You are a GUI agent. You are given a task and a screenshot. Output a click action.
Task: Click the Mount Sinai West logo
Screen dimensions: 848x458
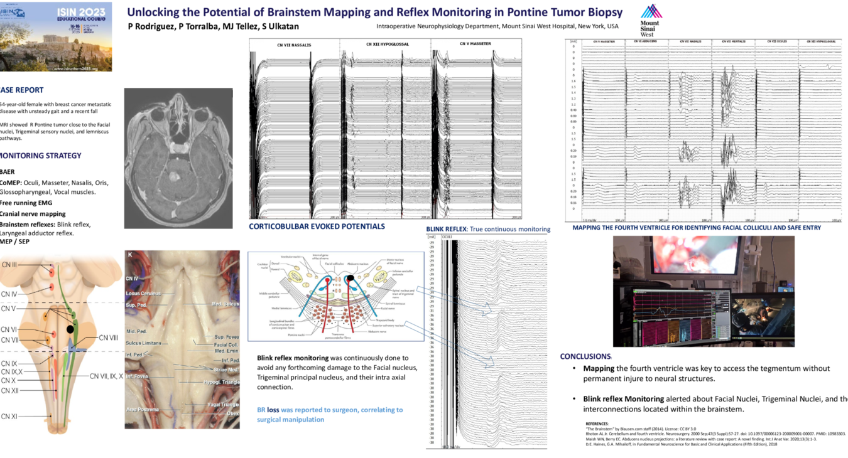tap(651, 21)
